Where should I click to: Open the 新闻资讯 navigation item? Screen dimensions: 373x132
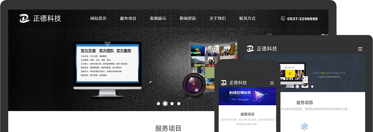tap(188, 18)
